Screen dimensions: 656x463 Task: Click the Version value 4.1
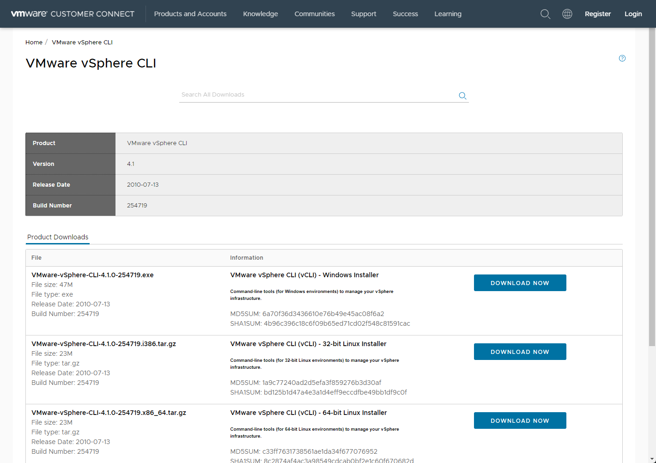[x=131, y=164]
